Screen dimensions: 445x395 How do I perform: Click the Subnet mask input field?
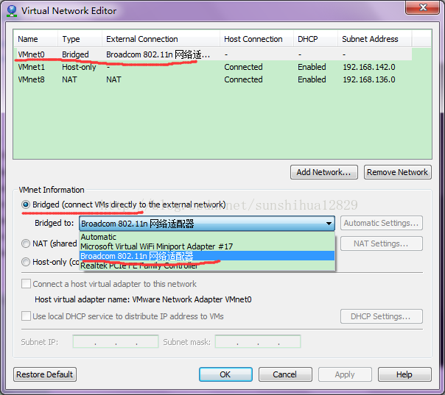click(x=258, y=341)
